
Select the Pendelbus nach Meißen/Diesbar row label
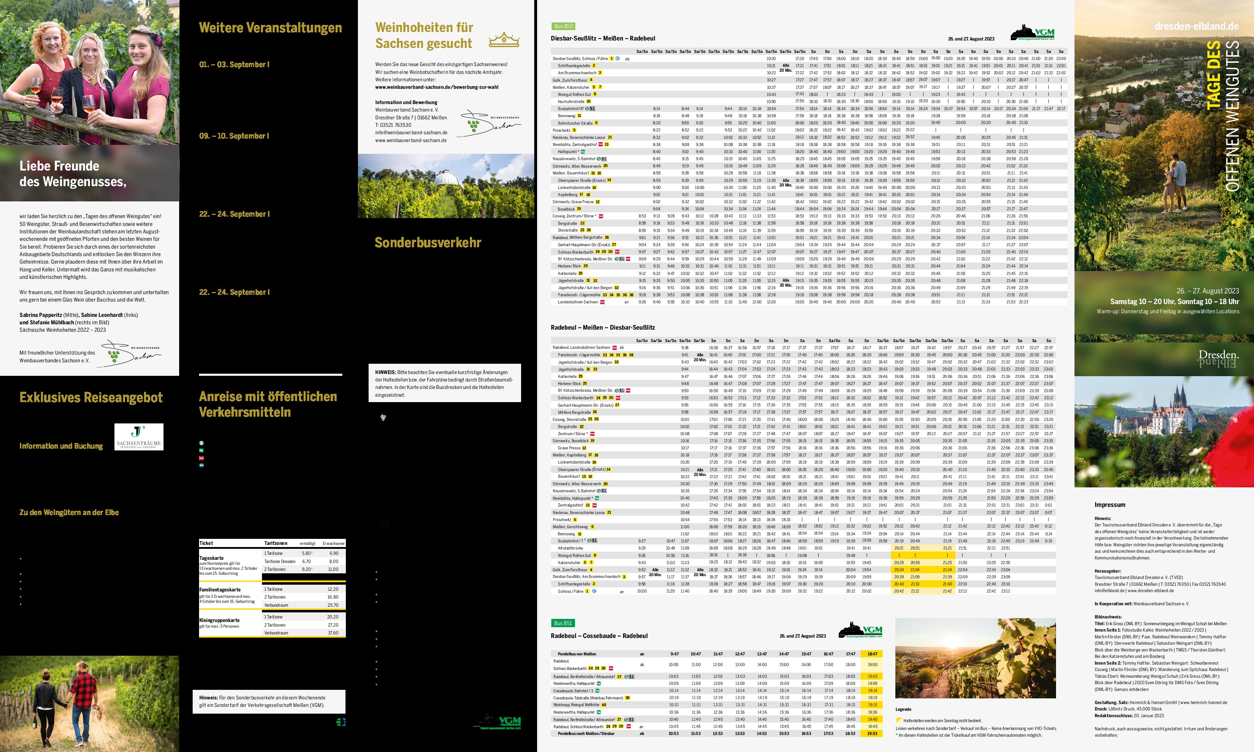click(586, 733)
